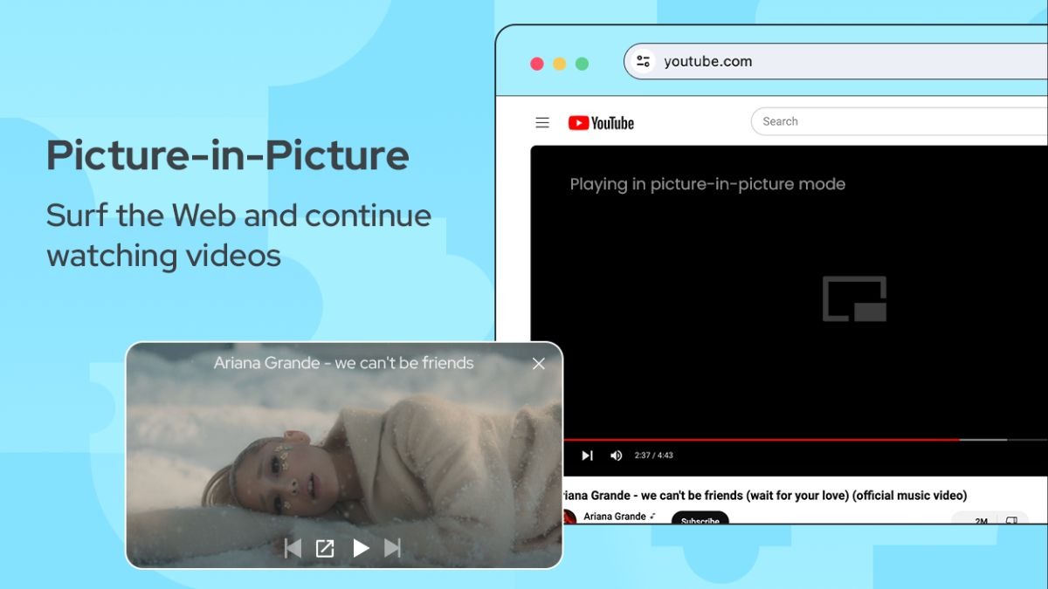Click the red video progress bar
Screen dimensions: 1048x589
click(762, 440)
